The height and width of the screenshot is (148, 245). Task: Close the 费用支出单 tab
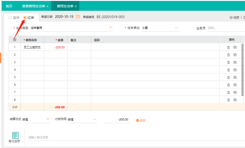tap(76, 6)
